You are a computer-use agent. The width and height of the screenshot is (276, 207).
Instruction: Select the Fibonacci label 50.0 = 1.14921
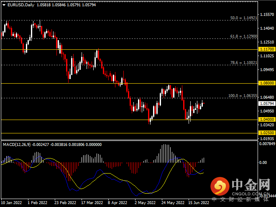244,18
